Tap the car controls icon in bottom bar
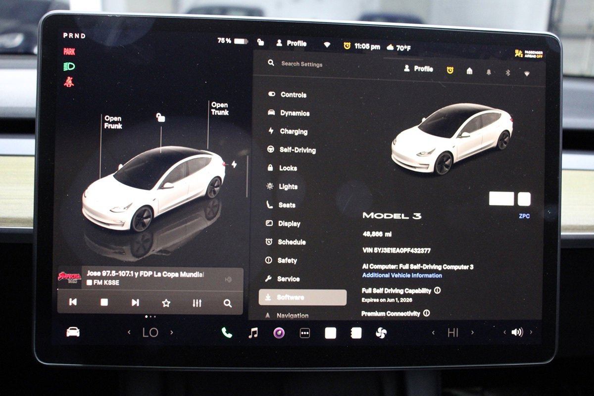594x396 pixels. 73,332
